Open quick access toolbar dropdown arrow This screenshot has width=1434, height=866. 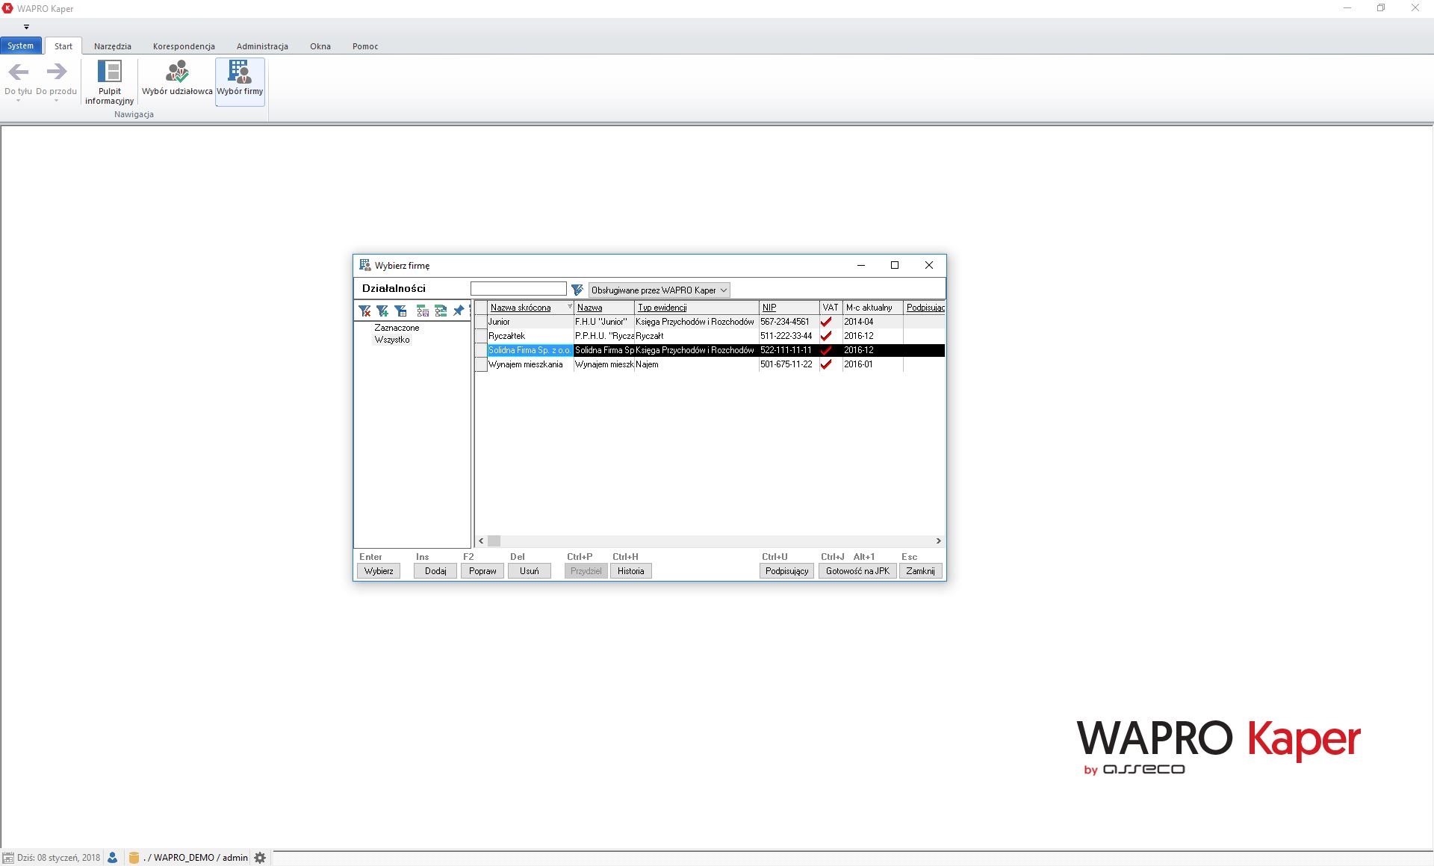click(26, 27)
